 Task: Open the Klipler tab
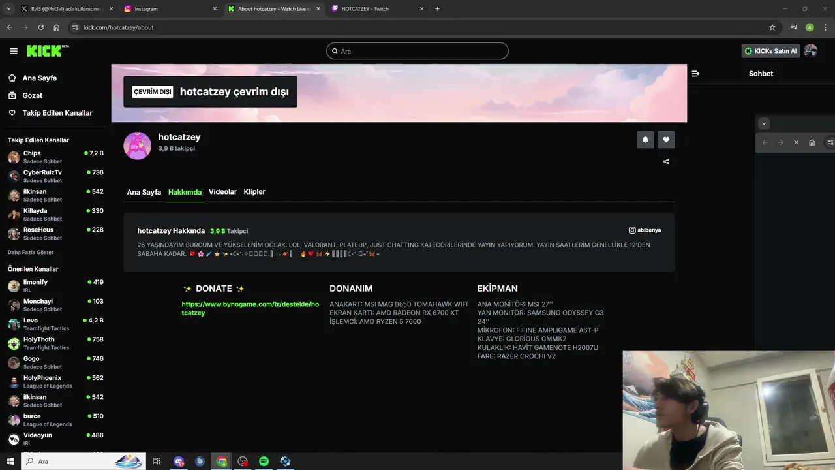pyautogui.click(x=254, y=192)
